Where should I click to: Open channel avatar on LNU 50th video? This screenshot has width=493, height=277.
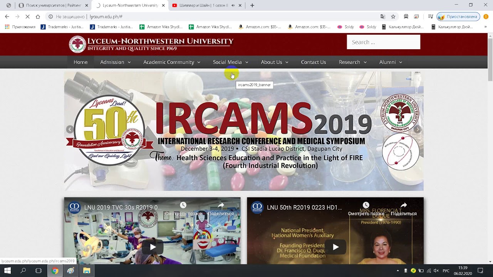(x=257, y=207)
